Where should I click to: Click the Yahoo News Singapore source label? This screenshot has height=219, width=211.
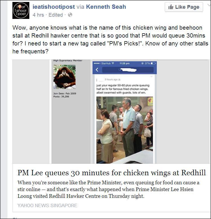point(47,205)
